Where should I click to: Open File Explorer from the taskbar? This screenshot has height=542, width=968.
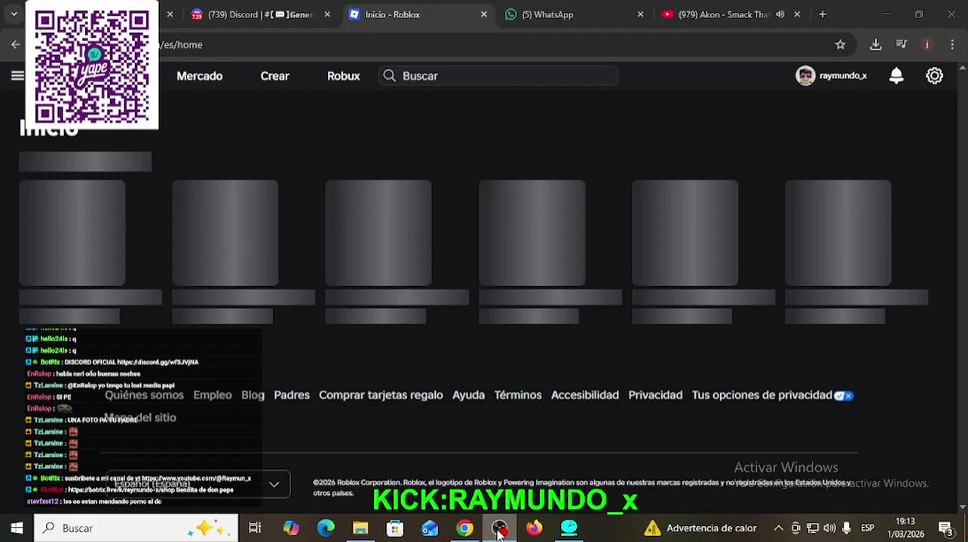click(360, 528)
